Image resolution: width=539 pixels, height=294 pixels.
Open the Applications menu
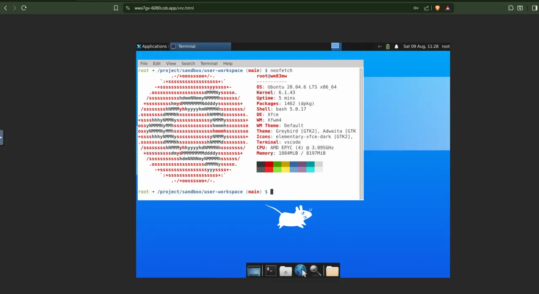tap(152, 46)
